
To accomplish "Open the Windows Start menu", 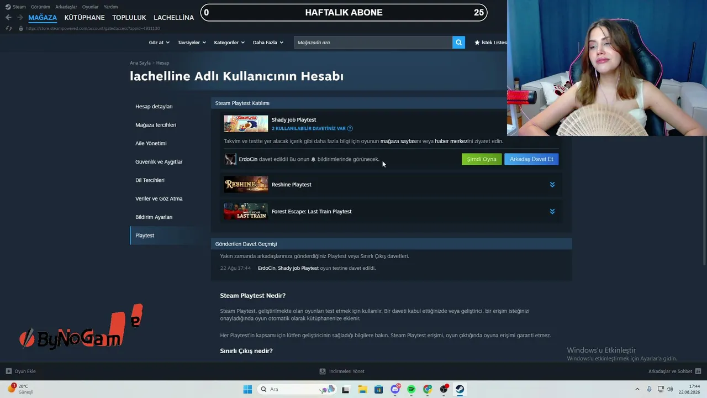I will [x=247, y=389].
